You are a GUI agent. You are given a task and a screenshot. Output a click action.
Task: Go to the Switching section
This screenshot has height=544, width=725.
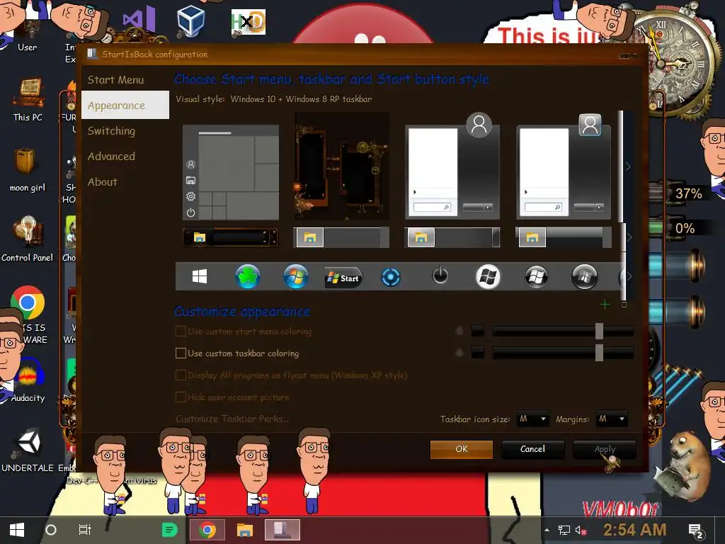tap(125, 131)
